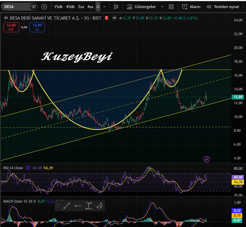
Task: Expand the timeframe dropdown chevron next to G
Action: coord(104,7)
